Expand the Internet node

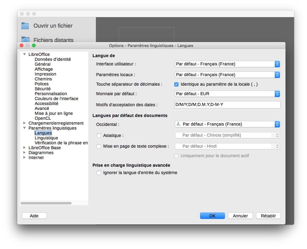25,157
